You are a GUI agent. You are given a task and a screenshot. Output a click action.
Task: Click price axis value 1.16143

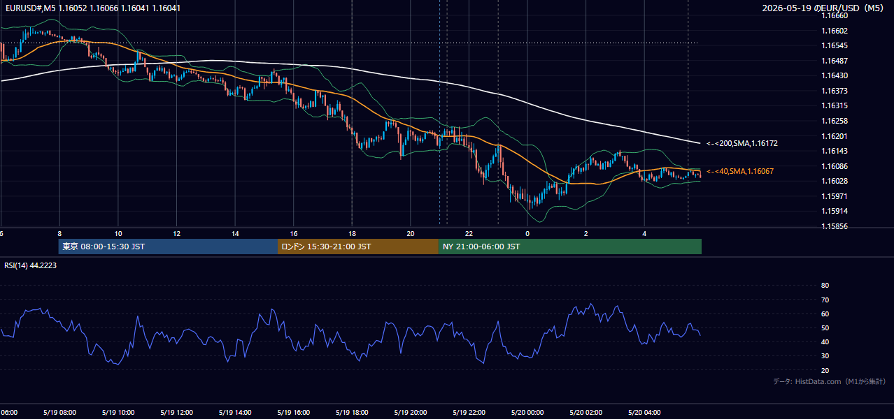pyautogui.click(x=835, y=151)
